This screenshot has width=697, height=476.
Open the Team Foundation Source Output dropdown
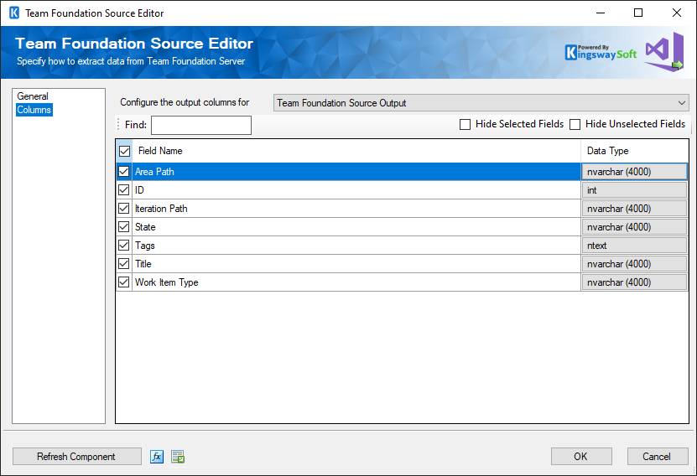click(481, 103)
